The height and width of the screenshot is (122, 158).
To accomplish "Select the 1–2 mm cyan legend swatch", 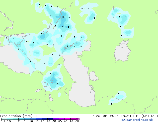I will tap(16, 119).
